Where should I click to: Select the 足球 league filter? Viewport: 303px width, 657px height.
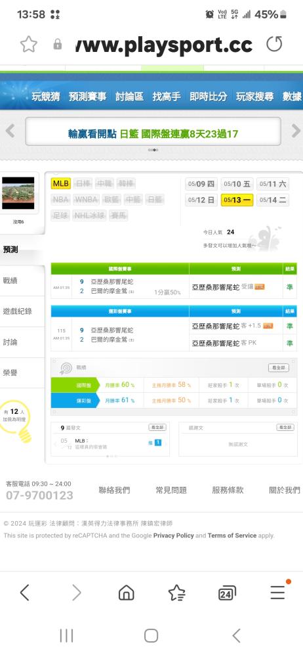tap(61, 215)
